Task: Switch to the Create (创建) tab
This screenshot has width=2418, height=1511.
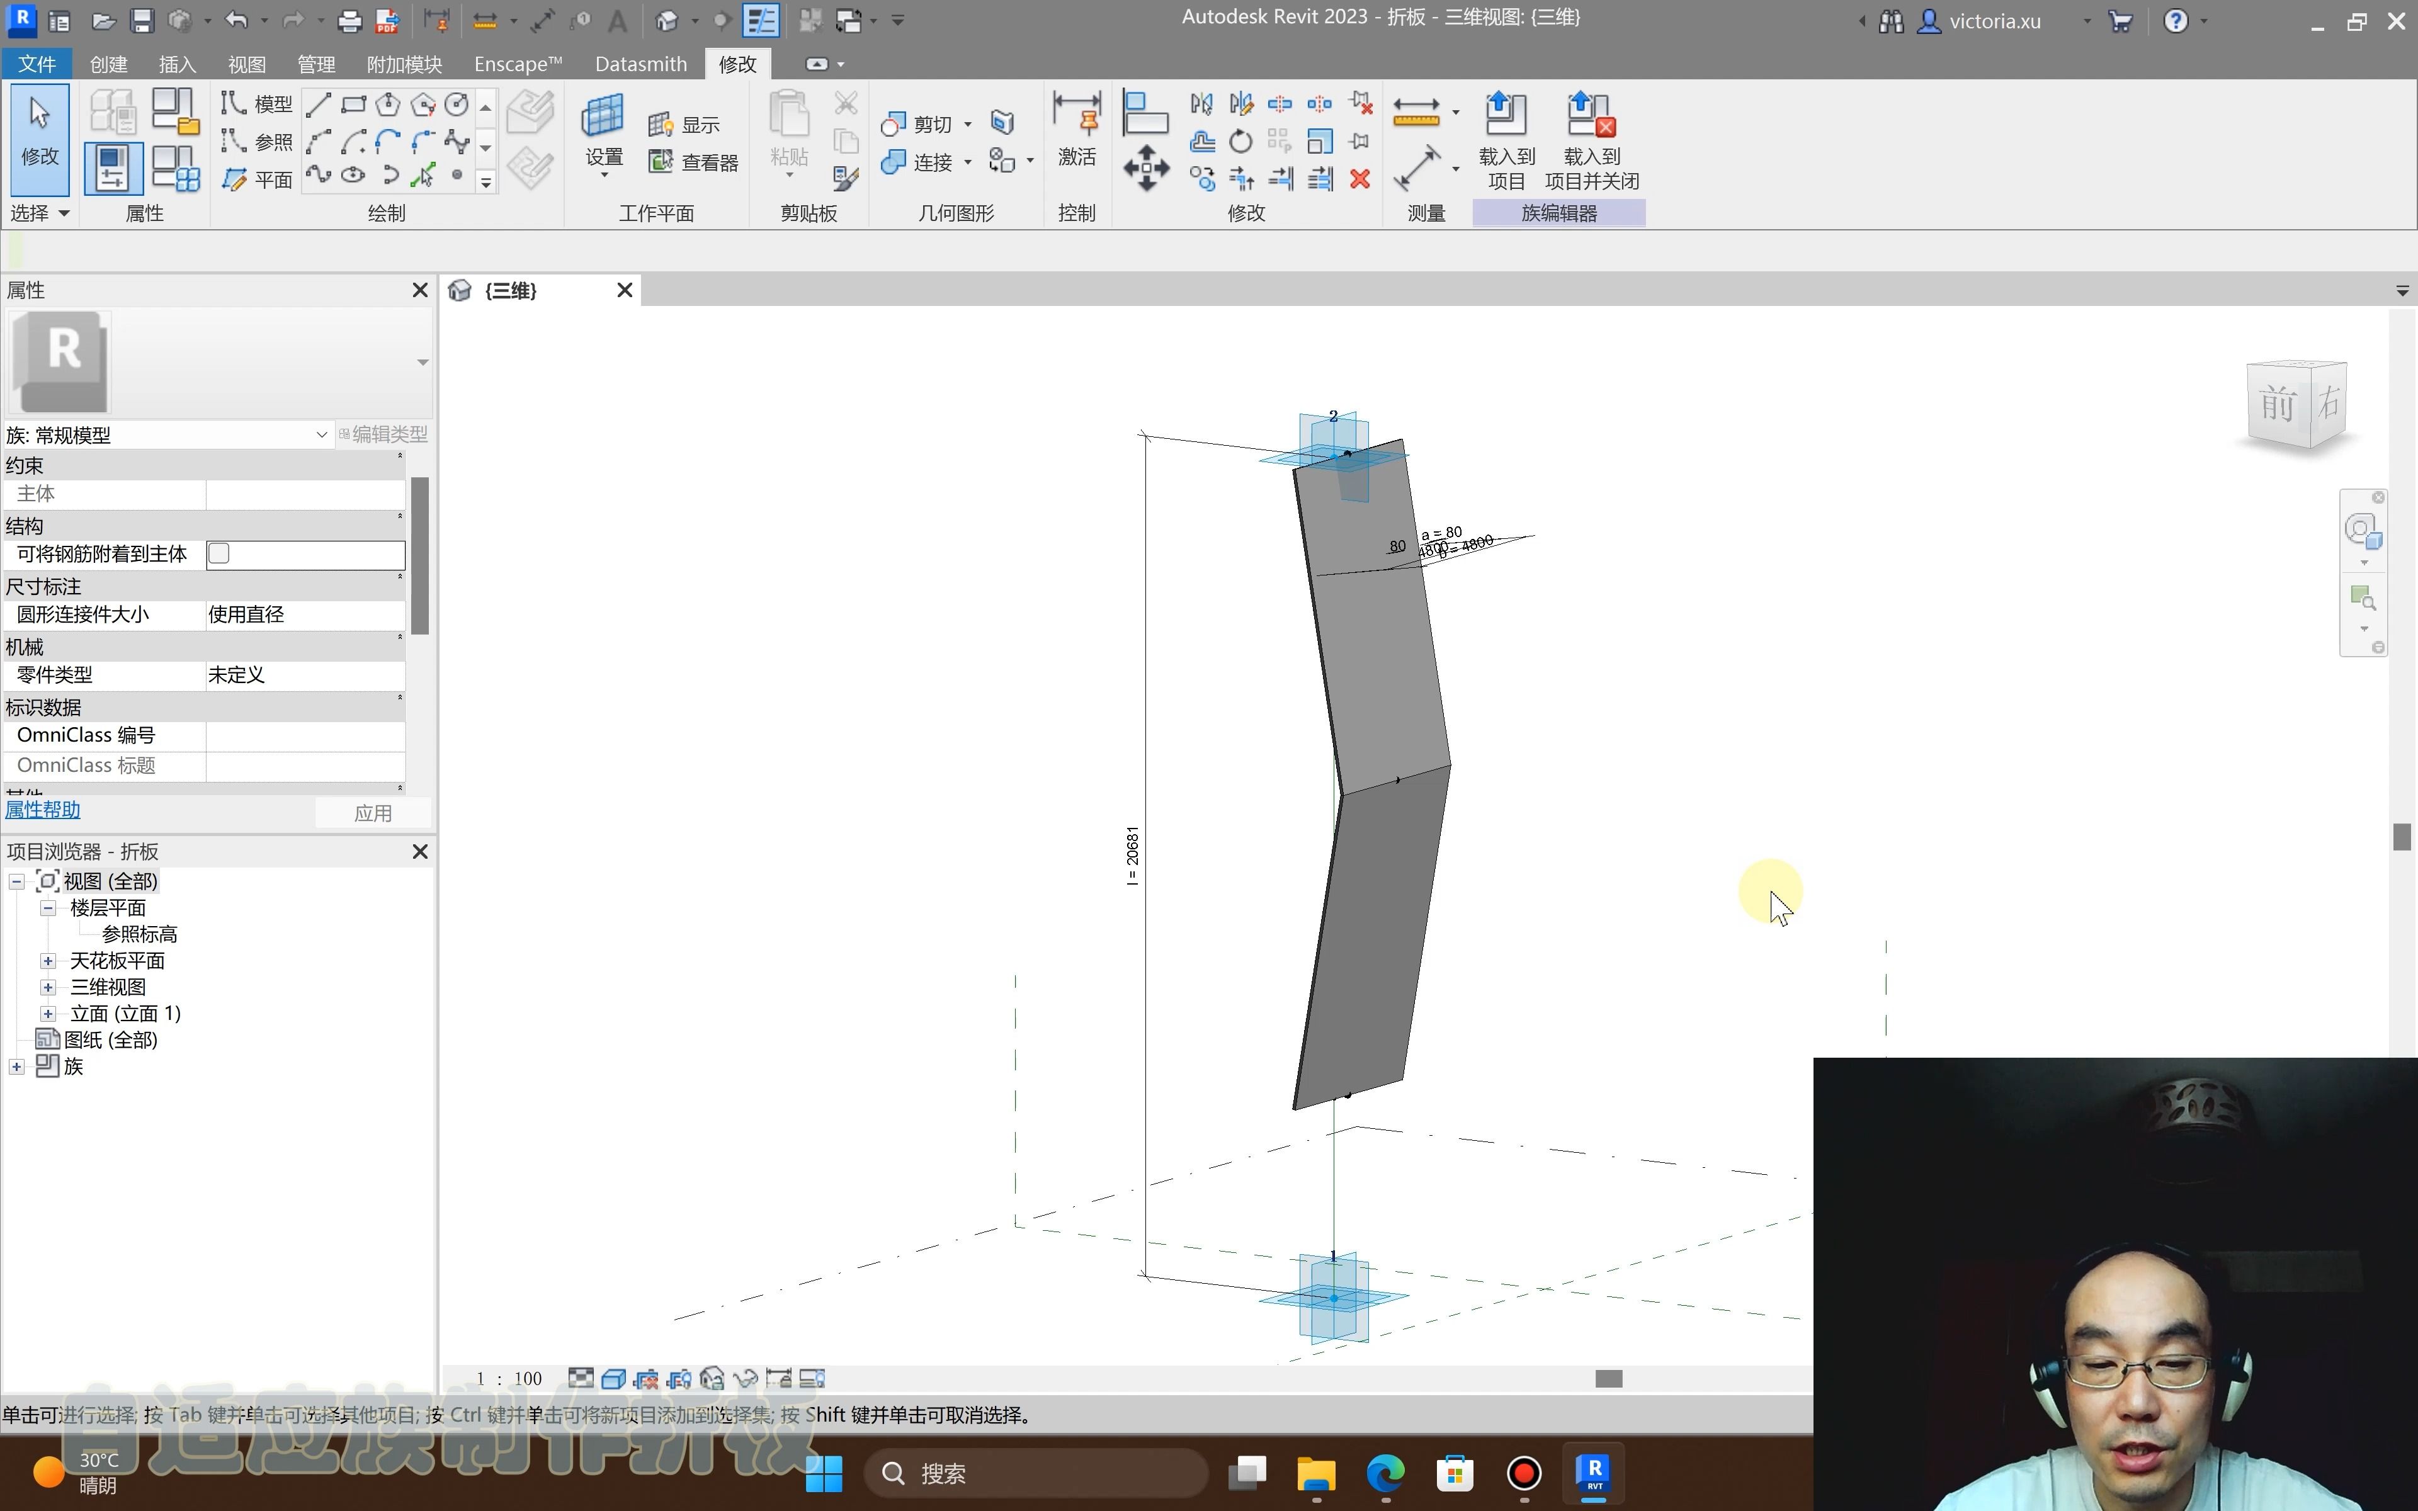Action: (109, 64)
